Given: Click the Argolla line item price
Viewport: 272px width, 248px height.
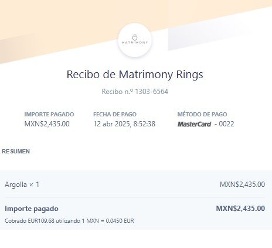Looking at the screenshot, I should [x=242, y=185].
